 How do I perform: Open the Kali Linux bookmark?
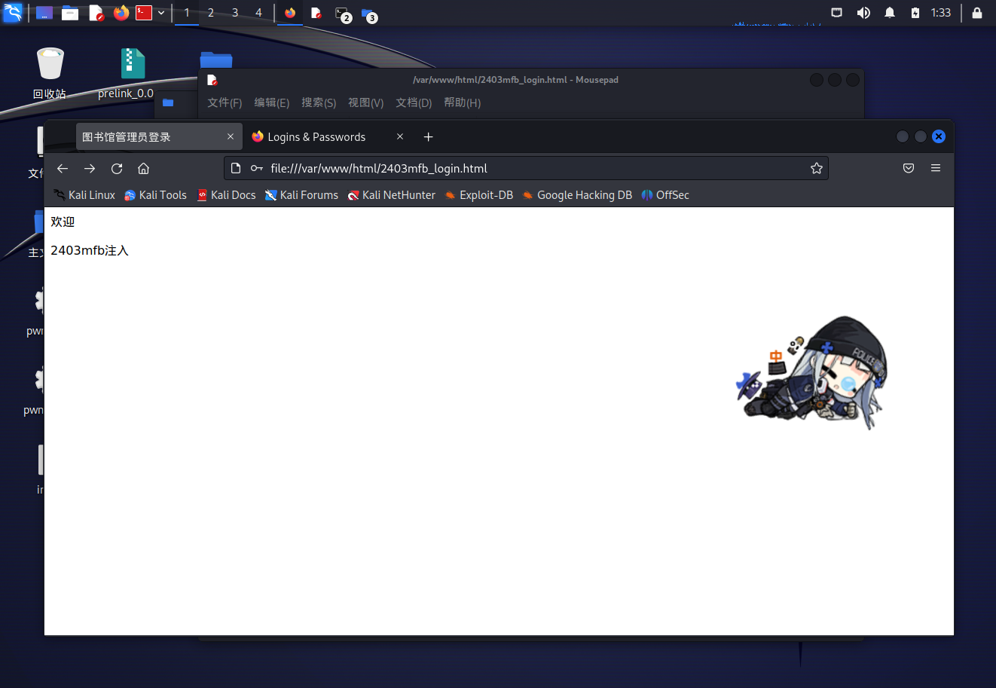point(84,195)
